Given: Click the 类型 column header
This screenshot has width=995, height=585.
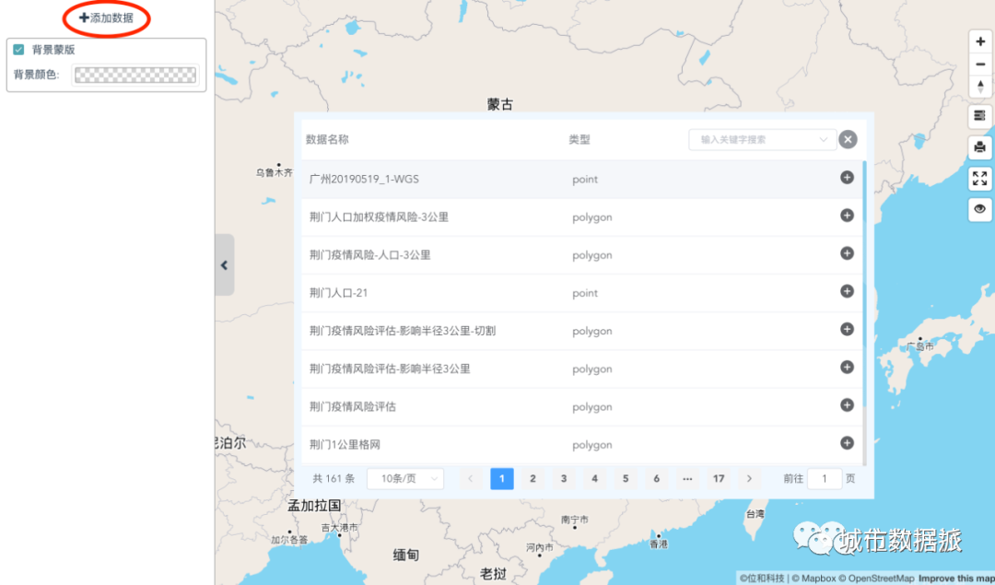Looking at the screenshot, I should pos(579,140).
